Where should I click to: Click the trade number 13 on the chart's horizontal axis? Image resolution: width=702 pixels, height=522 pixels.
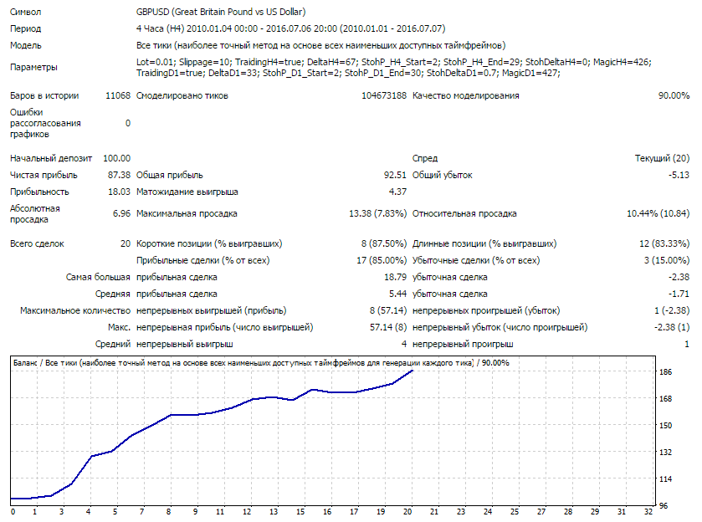[x=274, y=512]
